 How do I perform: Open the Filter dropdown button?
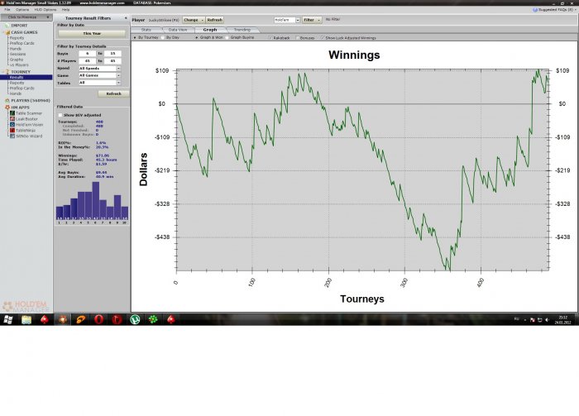point(312,20)
